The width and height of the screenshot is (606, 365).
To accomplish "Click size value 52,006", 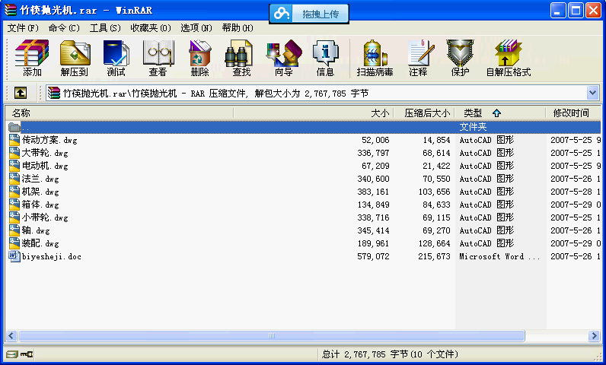I will pyautogui.click(x=375, y=140).
